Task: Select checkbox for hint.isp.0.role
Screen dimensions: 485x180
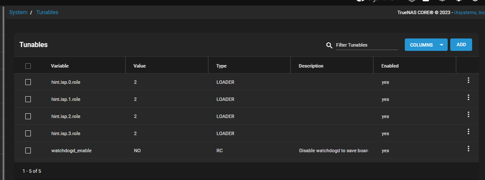Action: [28, 82]
